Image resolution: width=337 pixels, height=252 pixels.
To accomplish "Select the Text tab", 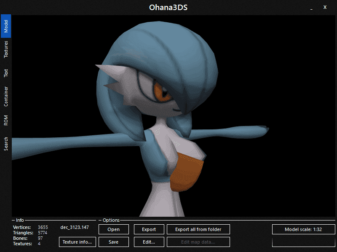I will click(6, 73).
